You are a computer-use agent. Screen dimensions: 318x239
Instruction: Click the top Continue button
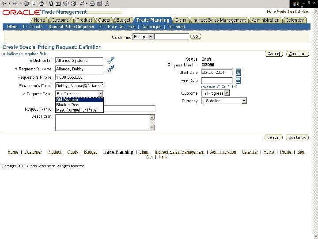click(297, 54)
